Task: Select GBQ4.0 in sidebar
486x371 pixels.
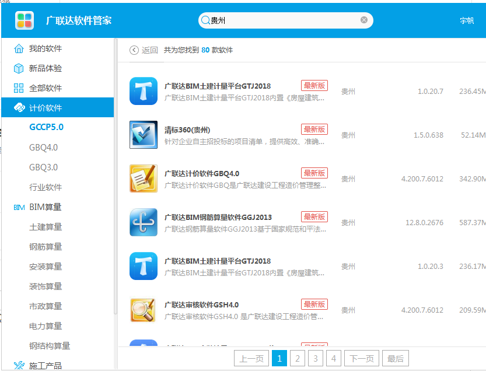Action: point(43,147)
